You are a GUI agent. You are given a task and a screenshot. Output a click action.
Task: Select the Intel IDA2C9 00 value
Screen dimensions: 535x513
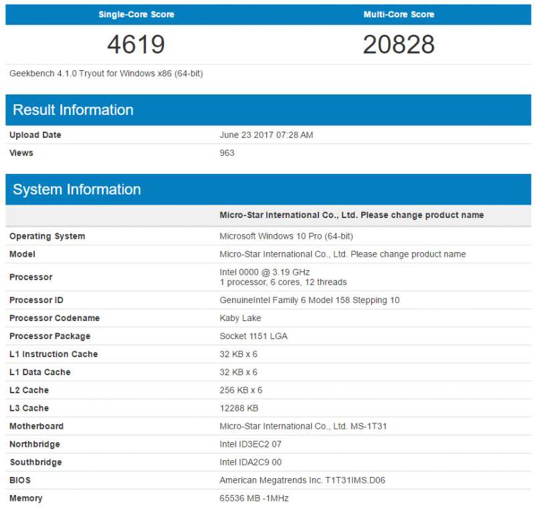[x=250, y=462]
